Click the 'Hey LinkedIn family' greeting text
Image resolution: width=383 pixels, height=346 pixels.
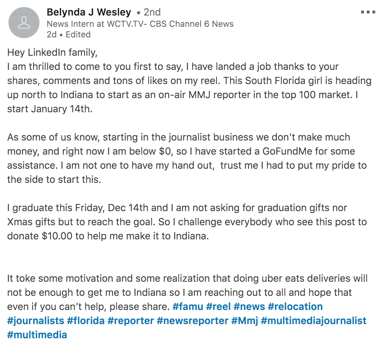pos(52,53)
